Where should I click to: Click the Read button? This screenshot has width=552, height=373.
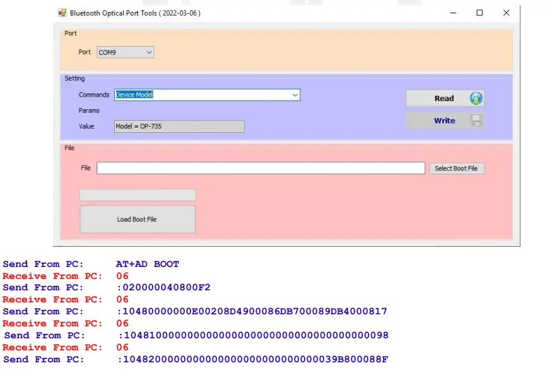[445, 98]
